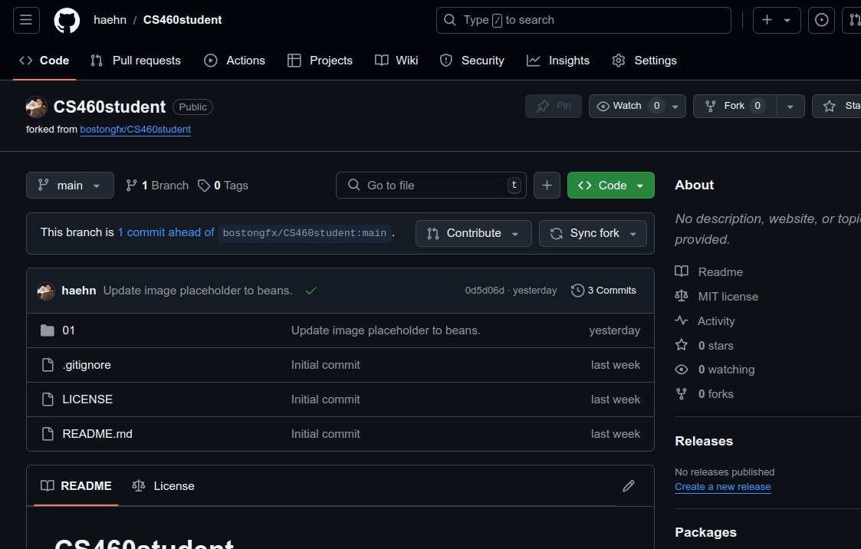Click Initial commit message for README.md row

(x=326, y=434)
